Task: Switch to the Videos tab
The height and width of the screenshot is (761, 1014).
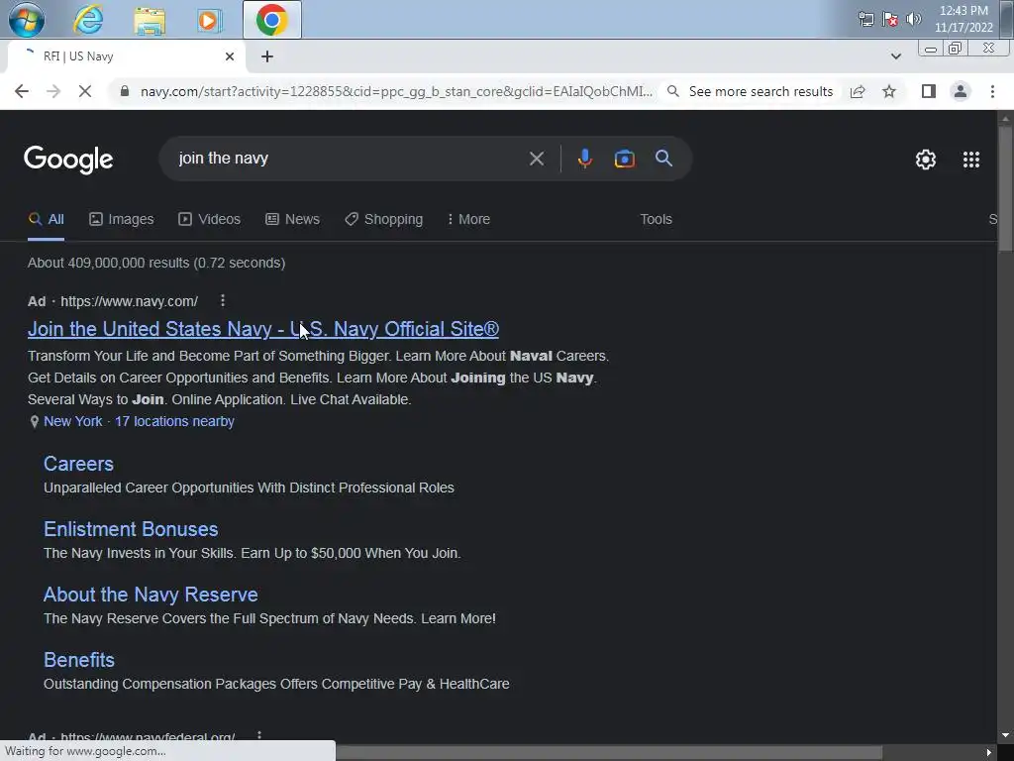Action: coord(210,219)
